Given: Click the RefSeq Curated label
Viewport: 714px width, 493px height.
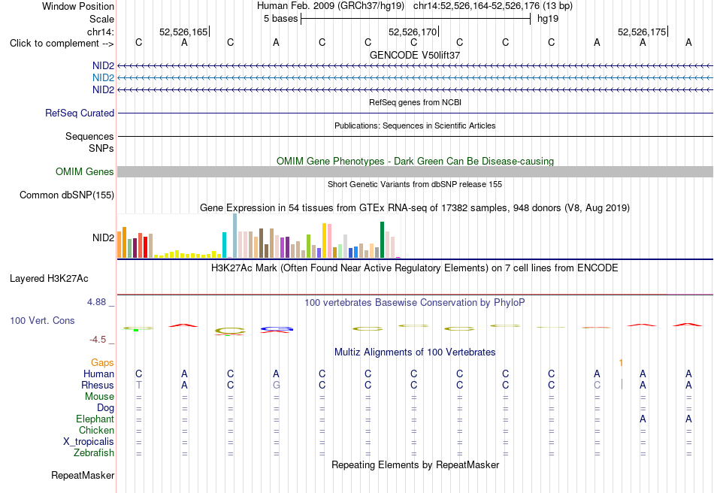Looking at the screenshot, I should pos(80,113).
